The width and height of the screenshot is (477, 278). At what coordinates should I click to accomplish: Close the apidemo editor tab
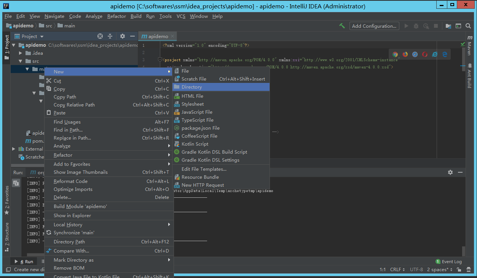[x=173, y=37]
